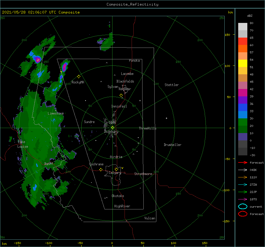Click the ThreeHills town label
The height and width of the screenshot is (247, 265).
148,128
